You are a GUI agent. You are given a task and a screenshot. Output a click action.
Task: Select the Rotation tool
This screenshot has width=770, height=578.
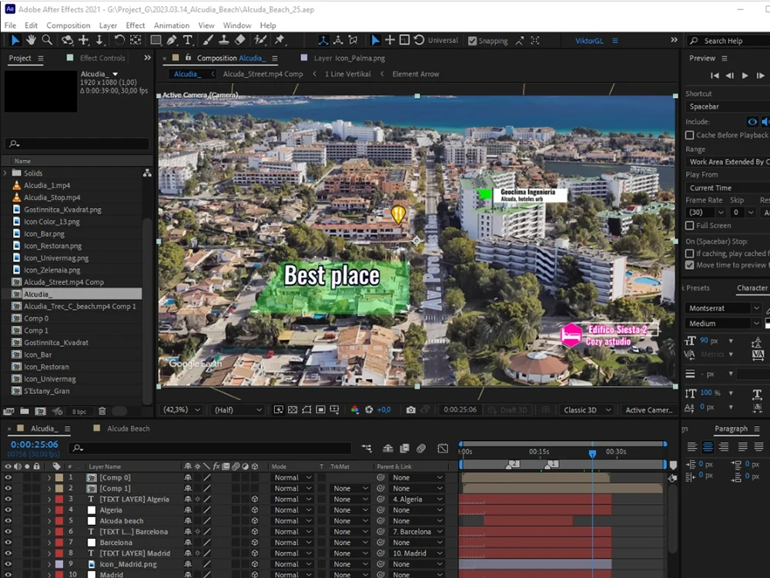click(x=119, y=40)
